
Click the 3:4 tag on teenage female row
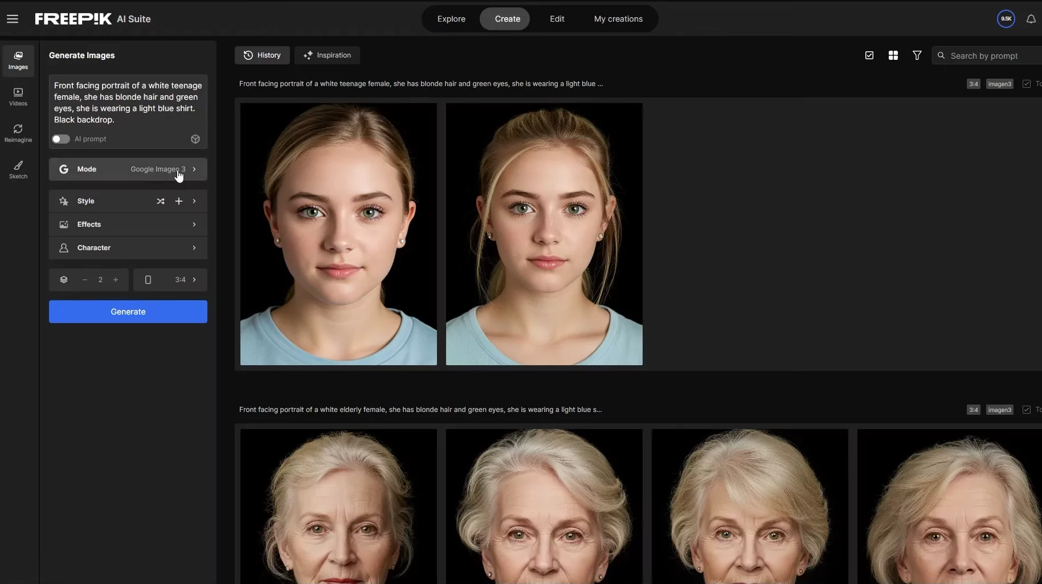pyautogui.click(x=974, y=84)
